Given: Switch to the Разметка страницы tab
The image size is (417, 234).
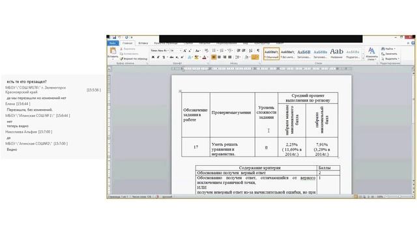Looking at the screenshot, I should [165, 43].
